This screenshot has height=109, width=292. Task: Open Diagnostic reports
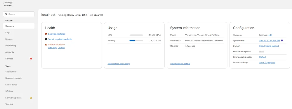click(19, 78)
